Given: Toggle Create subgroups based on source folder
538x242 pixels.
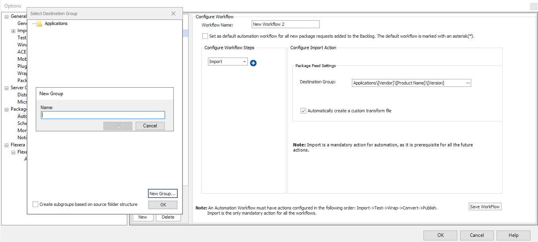Looking at the screenshot, I should [35, 204].
